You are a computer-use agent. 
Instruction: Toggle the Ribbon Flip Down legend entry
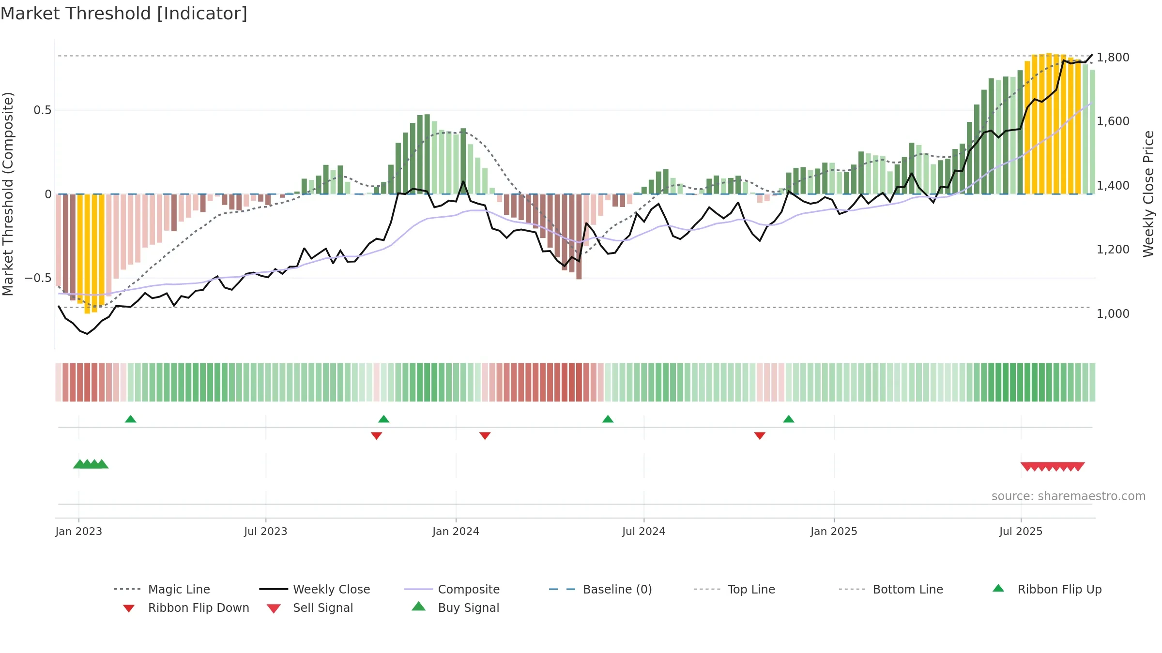(x=185, y=608)
